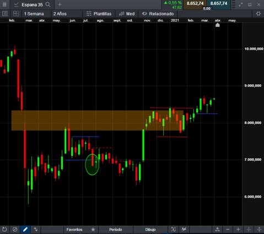The height and width of the screenshot is (234, 264).
Task: Click the 10.000,000 price axis label
Action: (254, 49)
